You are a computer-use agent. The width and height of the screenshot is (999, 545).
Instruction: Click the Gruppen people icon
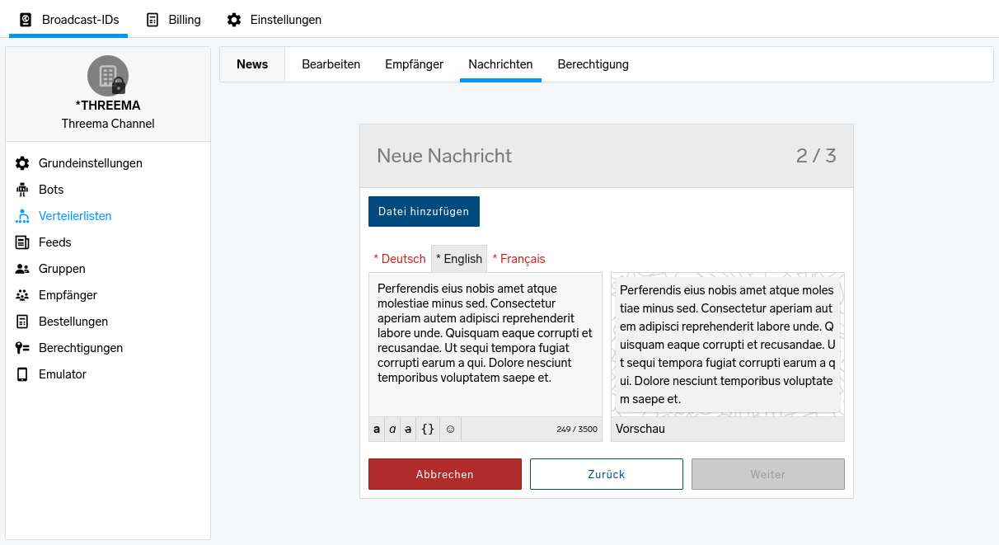click(x=22, y=269)
